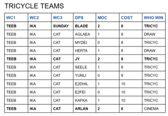Click the MYDEI cell
This screenshot has width=168, height=116.
[x=85, y=42]
